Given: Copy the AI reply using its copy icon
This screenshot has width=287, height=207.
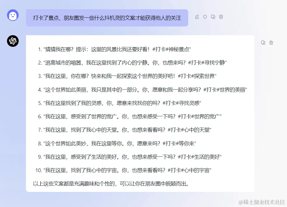Looking at the screenshot, I should tap(263, 42).
